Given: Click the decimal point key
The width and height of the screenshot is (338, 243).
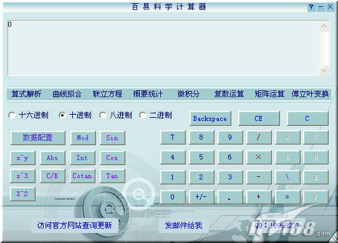Looking at the screenshot, I should (230, 197).
